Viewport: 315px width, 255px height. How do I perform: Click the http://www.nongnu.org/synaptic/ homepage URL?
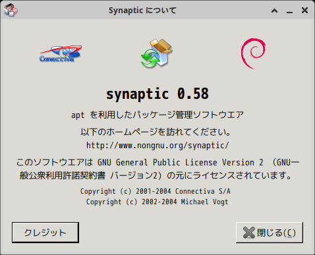click(157, 146)
